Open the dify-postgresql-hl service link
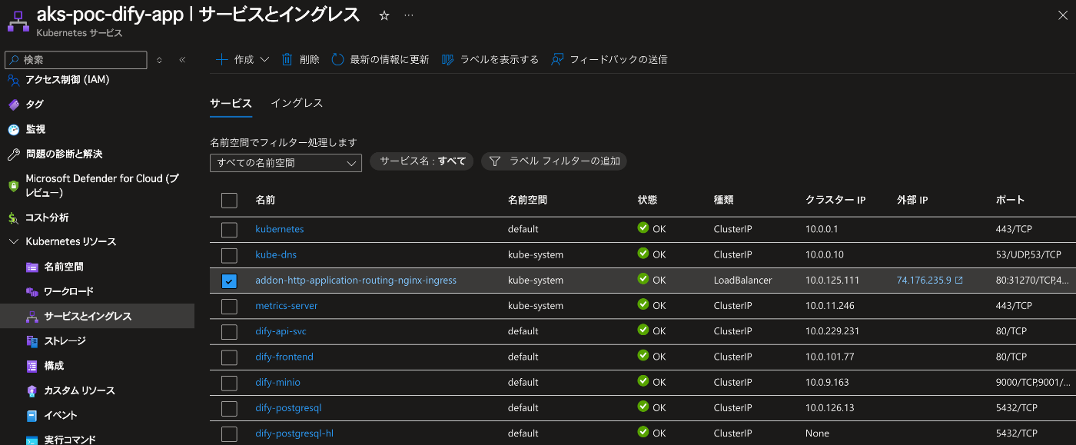Image resolution: width=1076 pixels, height=445 pixels. coord(294,433)
